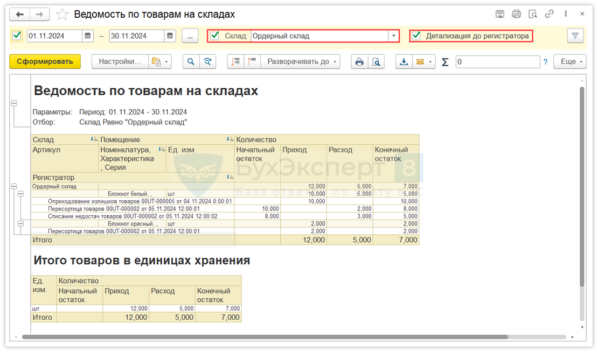Open print preview icon
598x352 pixels.
376,62
